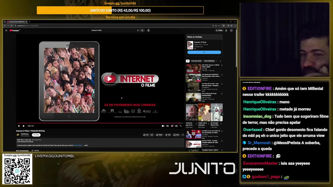Open the browser extensions puzzle icon
The image size is (333, 187).
[223, 26]
